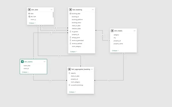Select the booking_id field

[x=75, y=17]
